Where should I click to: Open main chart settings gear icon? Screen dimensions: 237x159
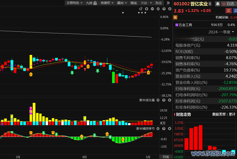tap(158, 9)
